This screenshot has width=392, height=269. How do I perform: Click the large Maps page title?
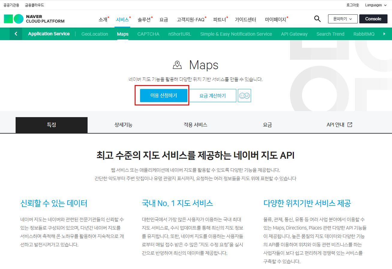[x=204, y=65]
